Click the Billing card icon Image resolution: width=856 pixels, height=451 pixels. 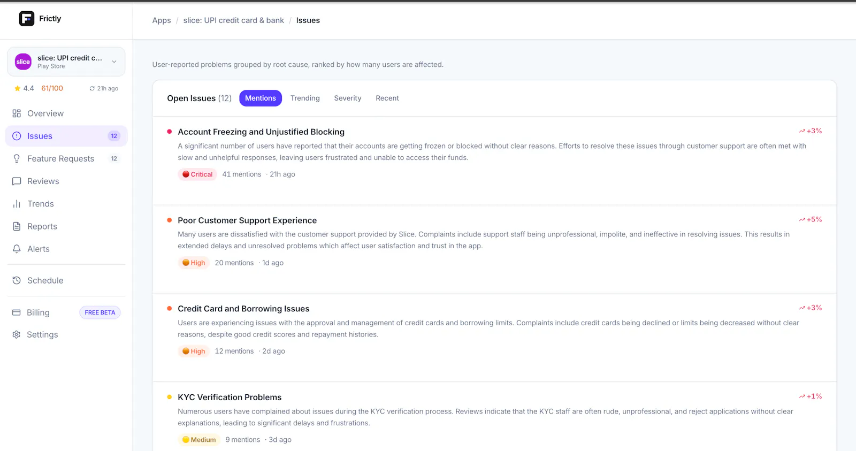click(x=17, y=312)
